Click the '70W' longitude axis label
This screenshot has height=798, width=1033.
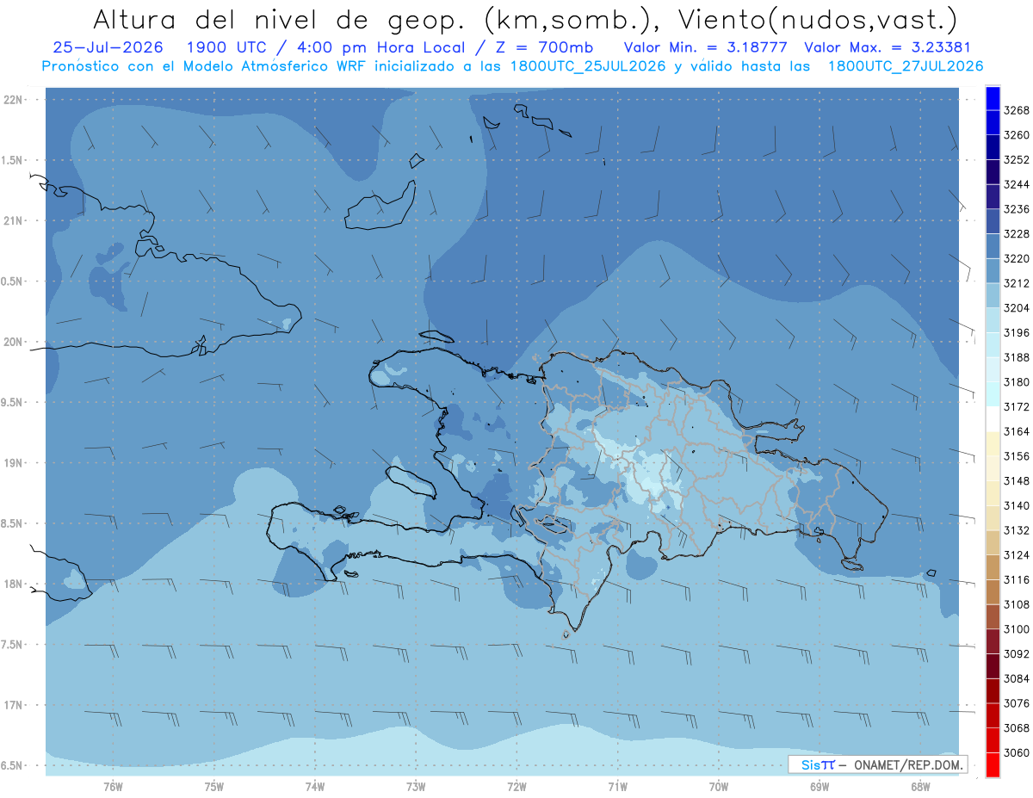pos(719,787)
